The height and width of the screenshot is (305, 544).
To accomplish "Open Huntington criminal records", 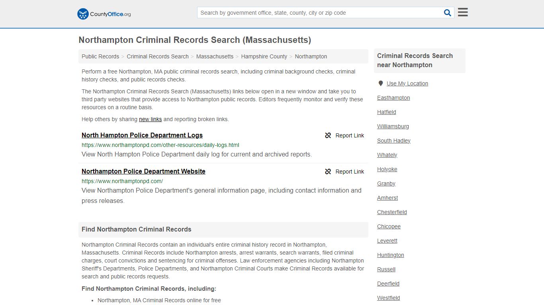I will point(391,255).
